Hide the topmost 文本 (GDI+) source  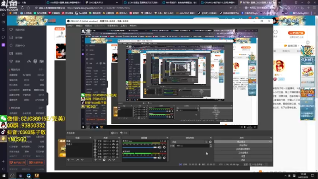point(113,141)
